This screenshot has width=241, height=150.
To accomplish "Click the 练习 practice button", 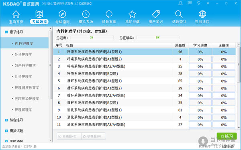I will coord(227,136).
